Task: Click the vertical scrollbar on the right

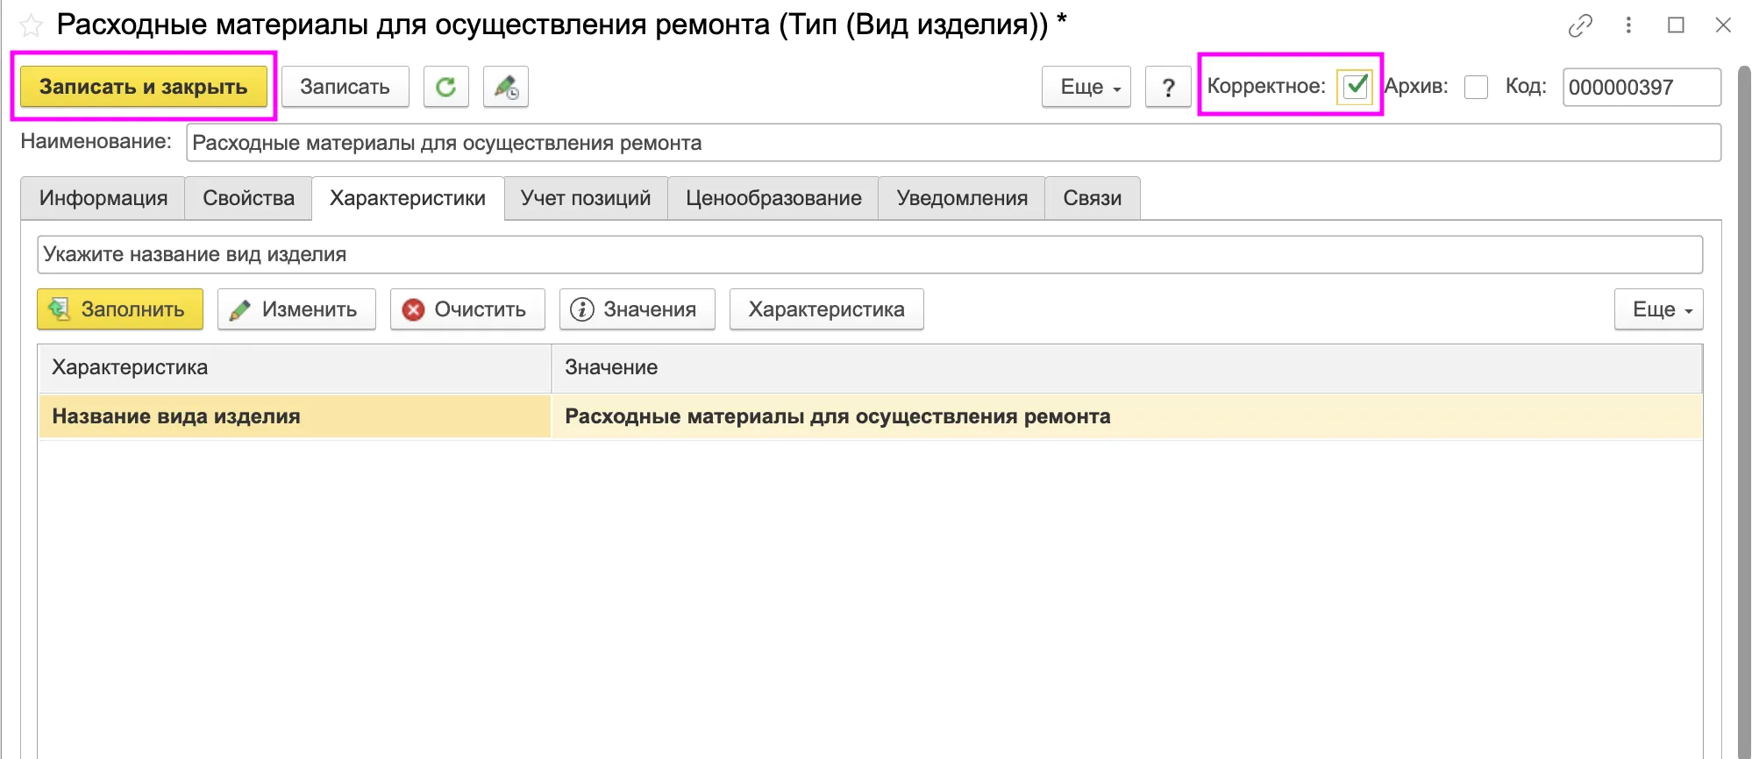Action: (1743, 412)
